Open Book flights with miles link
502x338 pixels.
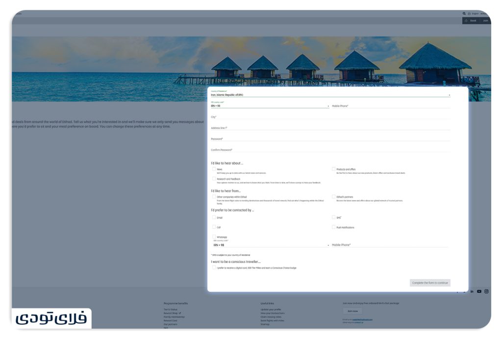(272, 321)
